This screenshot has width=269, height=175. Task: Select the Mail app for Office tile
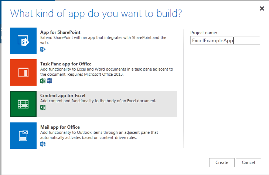[x=23, y=136]
